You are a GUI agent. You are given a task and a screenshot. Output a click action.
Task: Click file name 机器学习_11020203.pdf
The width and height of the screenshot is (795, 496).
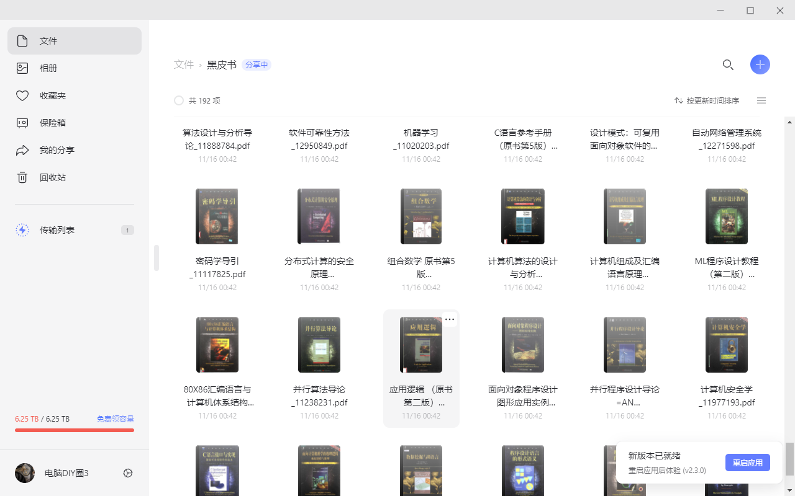click(x=421, y=139)
